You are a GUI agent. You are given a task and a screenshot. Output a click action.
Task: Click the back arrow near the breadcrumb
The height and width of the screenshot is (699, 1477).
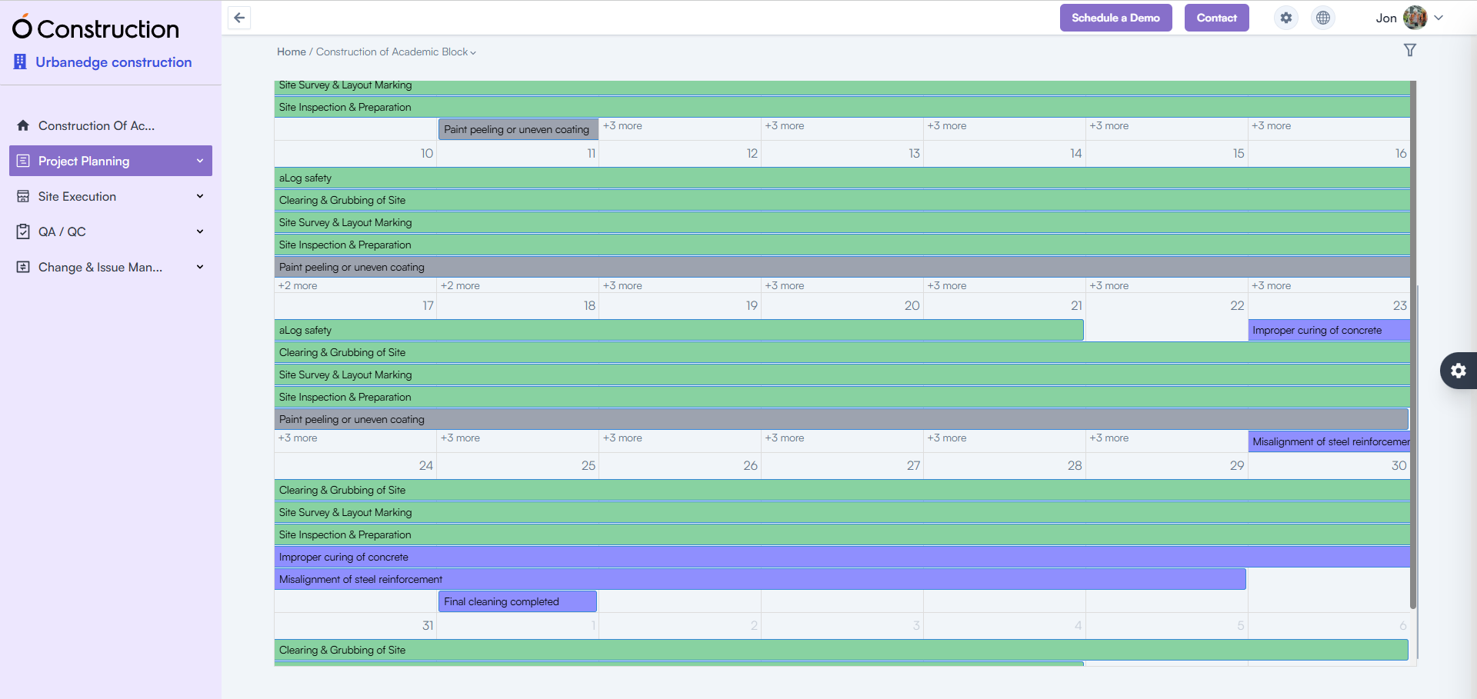point(238,18)
